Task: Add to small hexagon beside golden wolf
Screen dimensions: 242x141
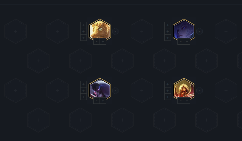Action: click(115, 31)
